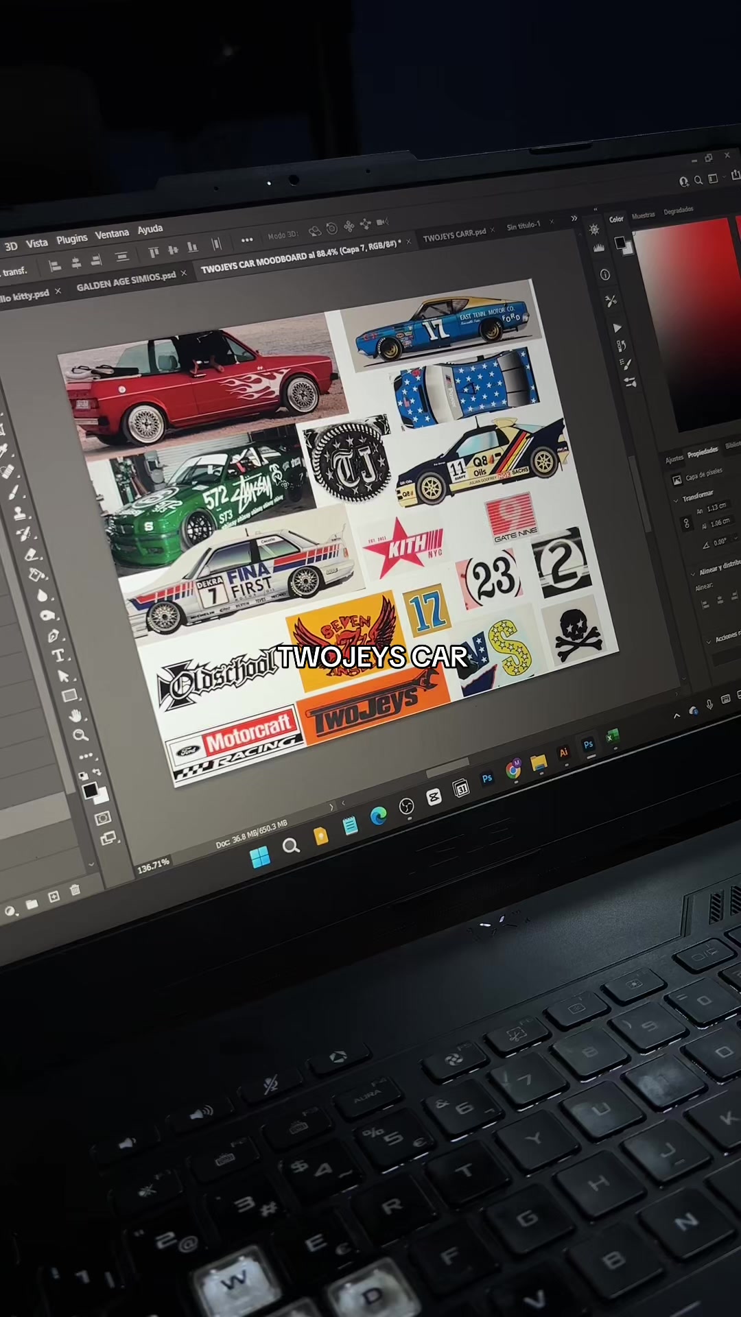The image size is (741, 1317).
Task: Open the Actions play panel icon
Action: click(x=617, y=328)
